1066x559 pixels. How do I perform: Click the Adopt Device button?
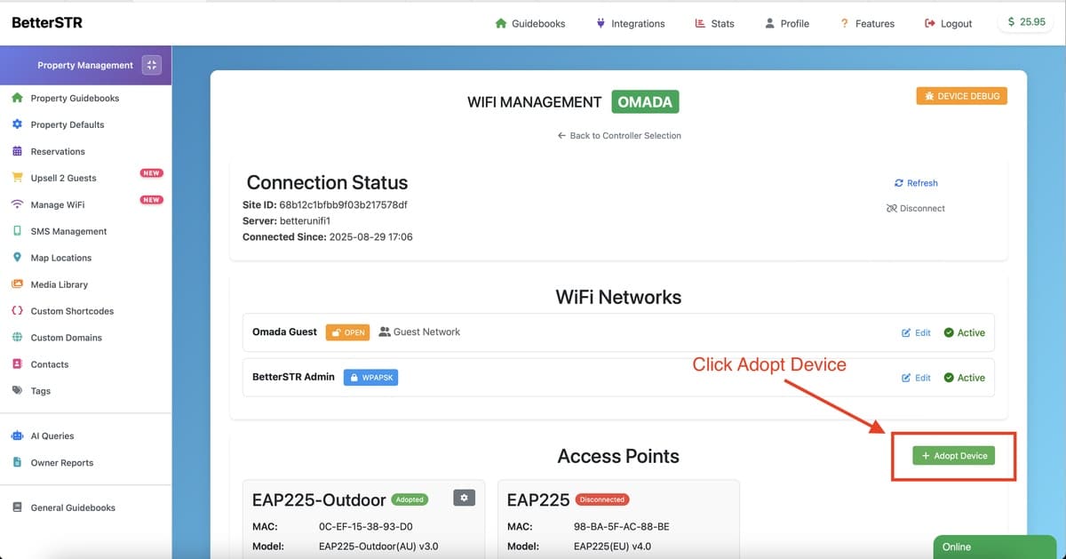point(954,455)
